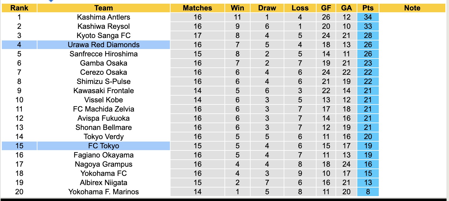Viewport: 449px width, 201px height.
Task: Select the highlighted rank 15 cell
Action: pyautogui.click(x=19, y=146)
